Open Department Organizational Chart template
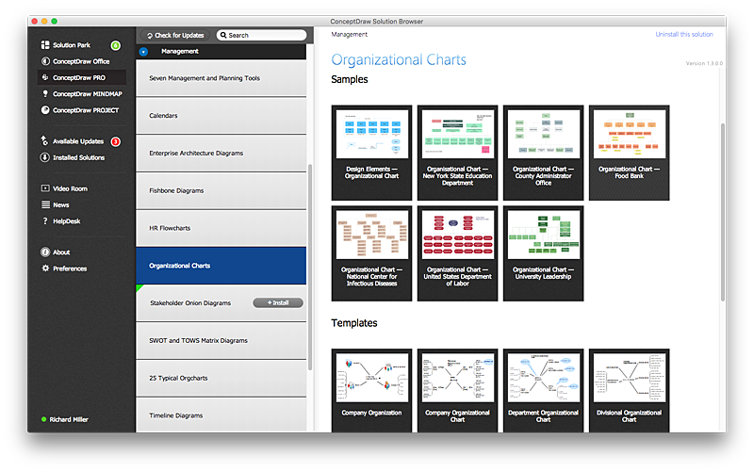The height and width of the screenshot is (472, 754). point(544,390)
